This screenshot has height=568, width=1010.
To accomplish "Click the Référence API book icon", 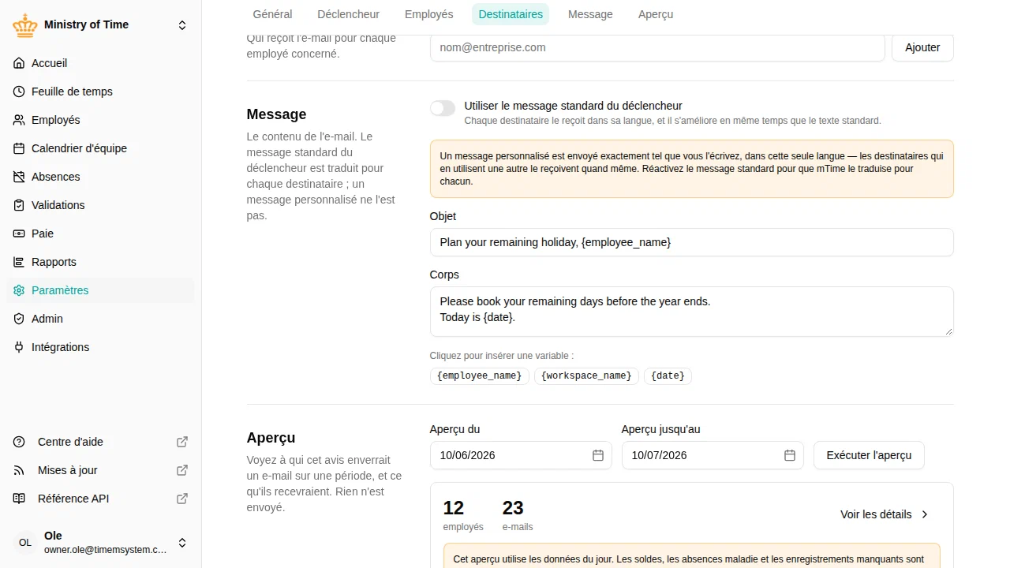I will [x=19, y=499].
